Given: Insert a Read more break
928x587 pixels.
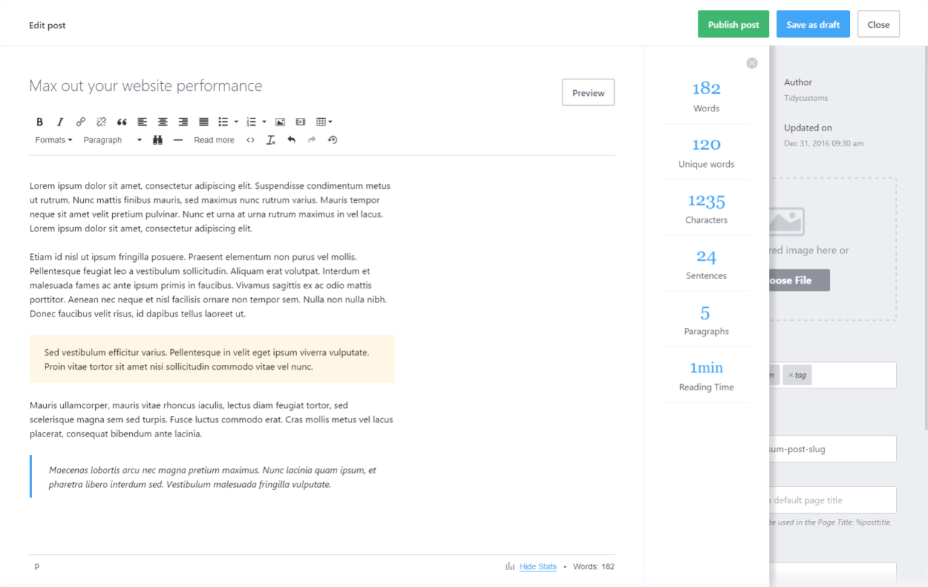Looking at the screenshot, I should [214, 140].
